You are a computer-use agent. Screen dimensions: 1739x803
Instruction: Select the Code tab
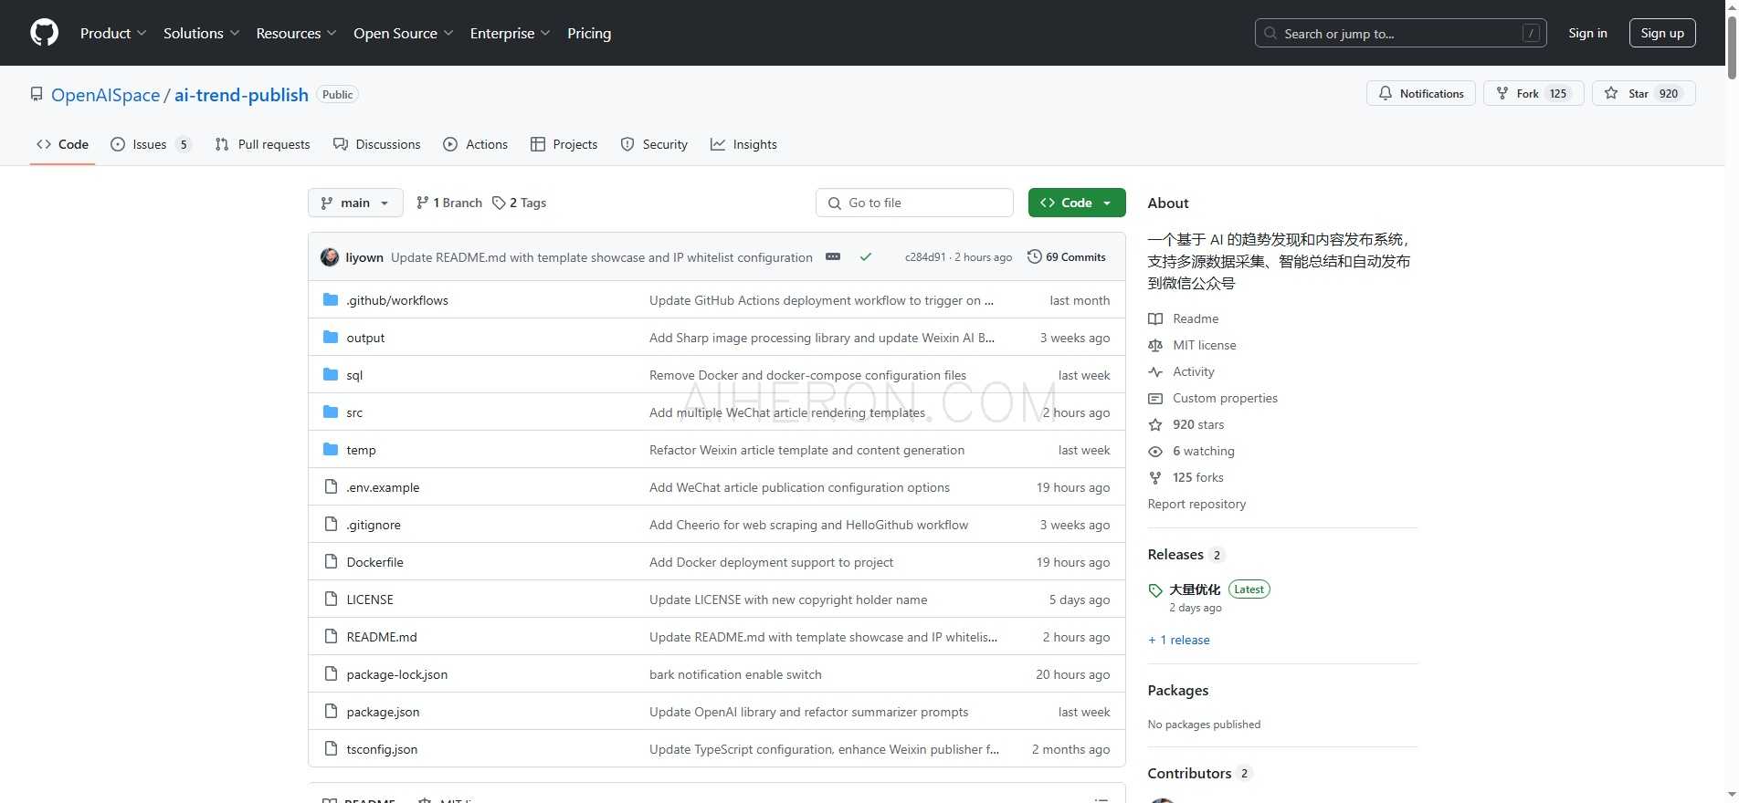(62, 144)
